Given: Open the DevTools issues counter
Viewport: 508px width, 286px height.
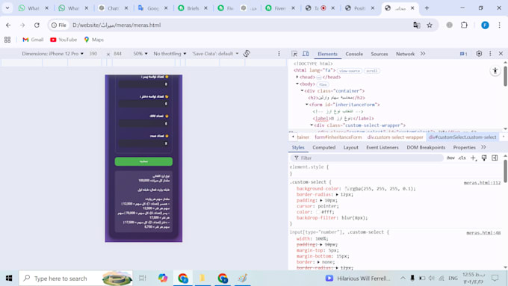Looking at the screenshot, I should (x=464, y=54).
